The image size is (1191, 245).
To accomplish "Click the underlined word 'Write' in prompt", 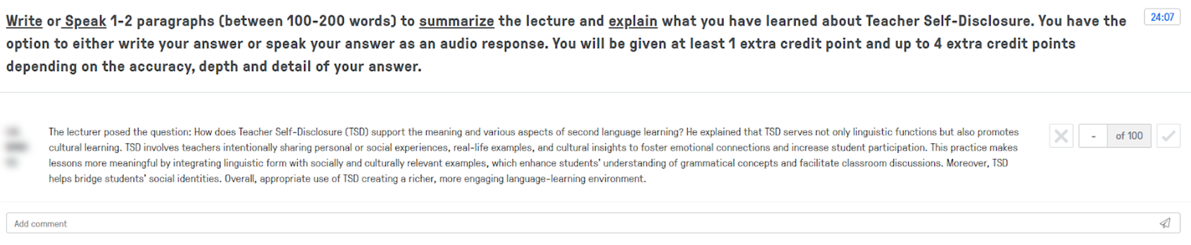I will click(x=24, y=21).
